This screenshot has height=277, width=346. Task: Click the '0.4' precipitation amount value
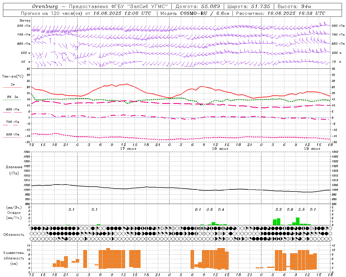(x=221, y=210)
